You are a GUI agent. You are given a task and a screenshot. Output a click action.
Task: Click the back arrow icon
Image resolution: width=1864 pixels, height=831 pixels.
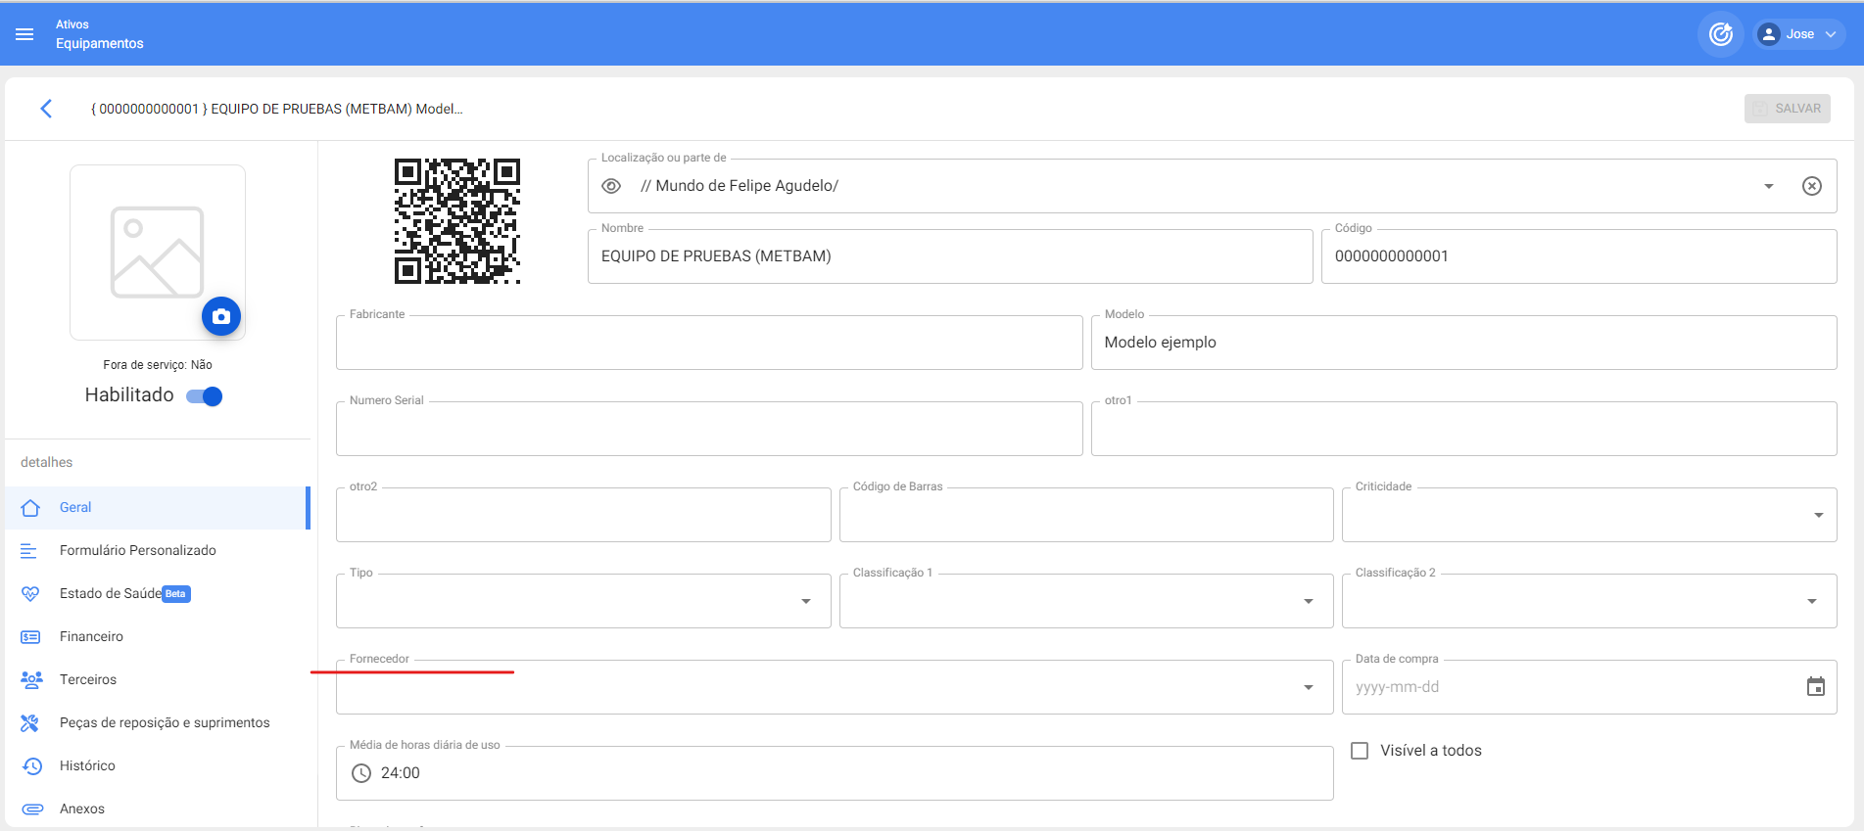tap(46, 109)
